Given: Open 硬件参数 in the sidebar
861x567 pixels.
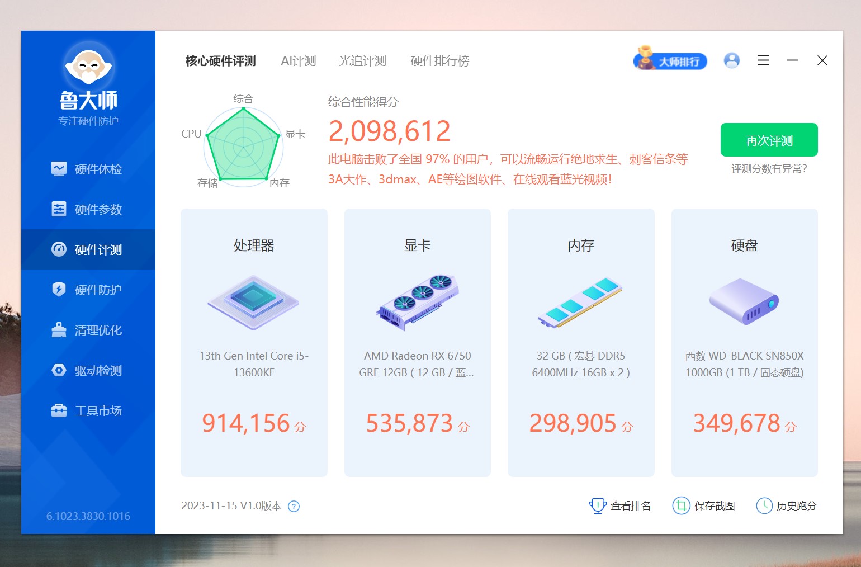Looking at the screenshot, I should click(88, 209).
